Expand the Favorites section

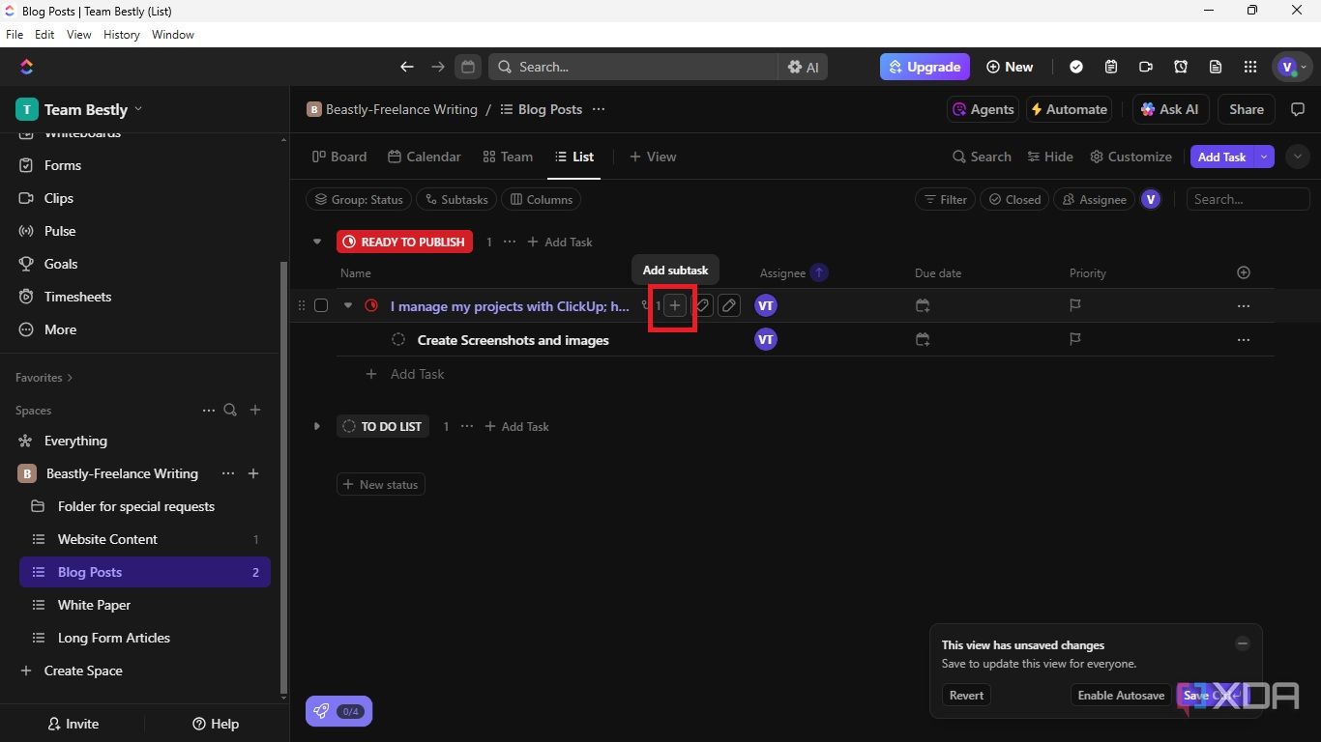[44, 377]
